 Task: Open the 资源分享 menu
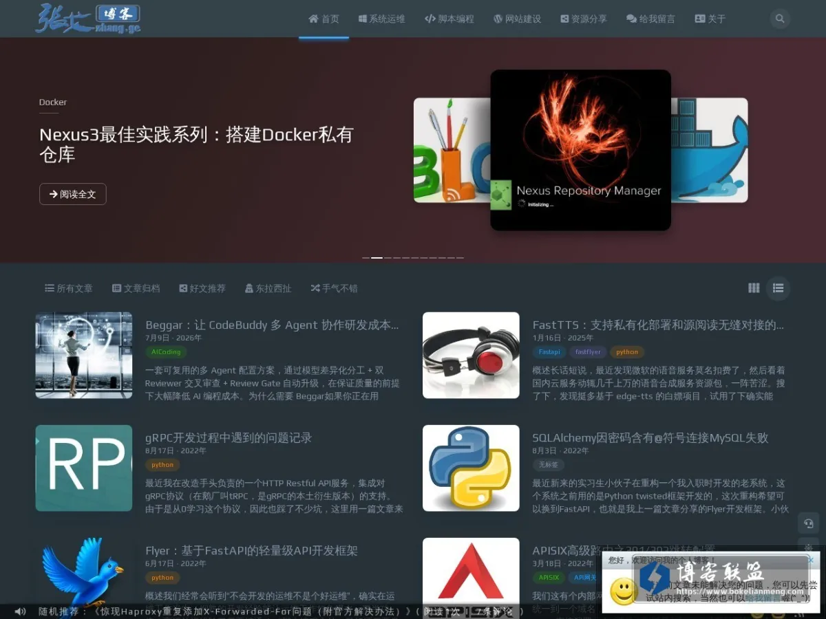(584, 19)
